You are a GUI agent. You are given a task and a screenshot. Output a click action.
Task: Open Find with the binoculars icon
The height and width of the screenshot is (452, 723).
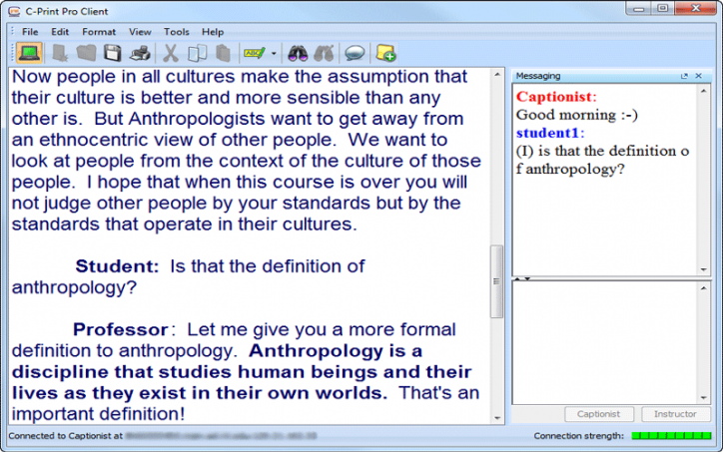click(x=297, y=53)
